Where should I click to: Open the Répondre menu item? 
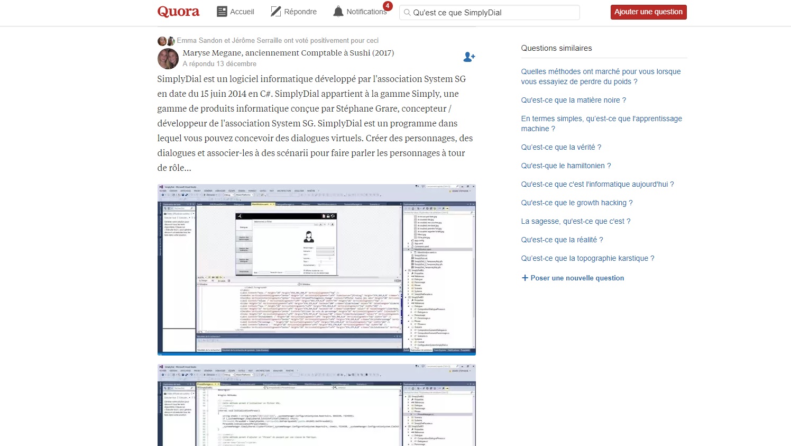294,12
